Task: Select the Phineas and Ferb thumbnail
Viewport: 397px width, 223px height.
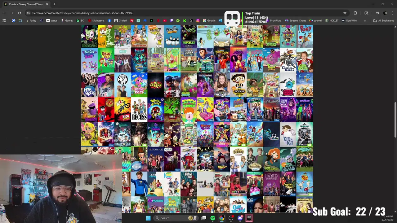Action: click(x=305, y=184)
